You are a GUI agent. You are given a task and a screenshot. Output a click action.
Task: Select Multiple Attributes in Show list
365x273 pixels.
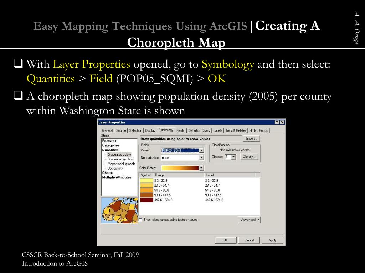pos(117,177)
